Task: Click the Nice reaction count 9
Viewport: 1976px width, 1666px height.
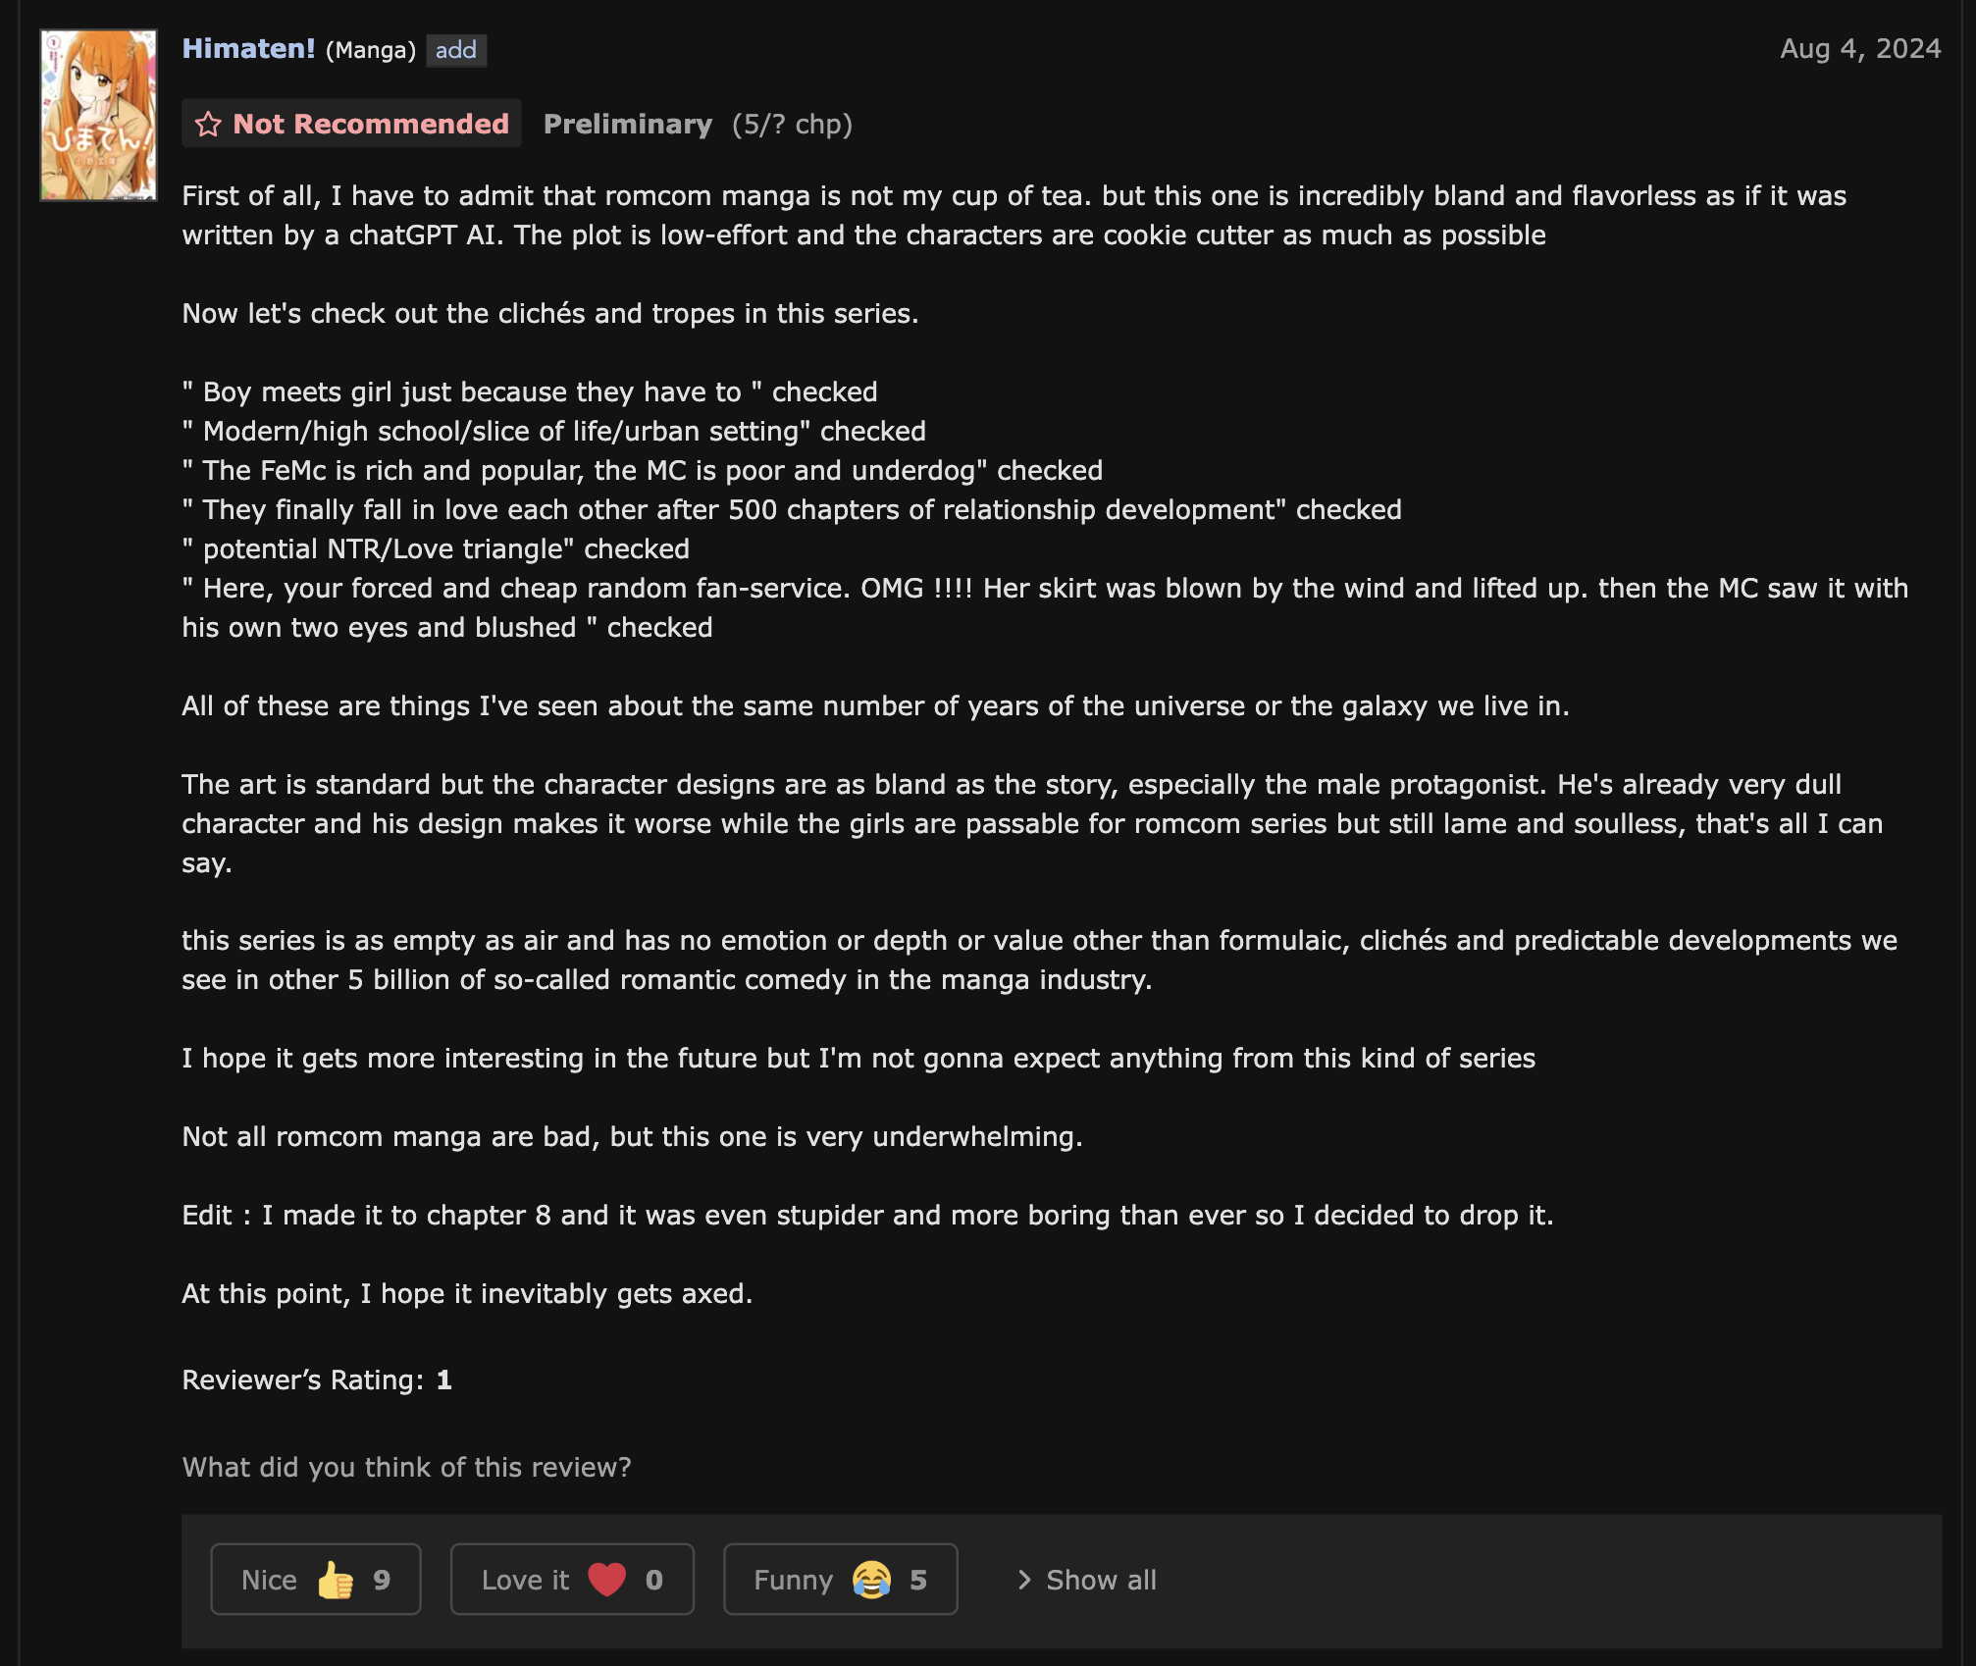Action: (382, 1580)
